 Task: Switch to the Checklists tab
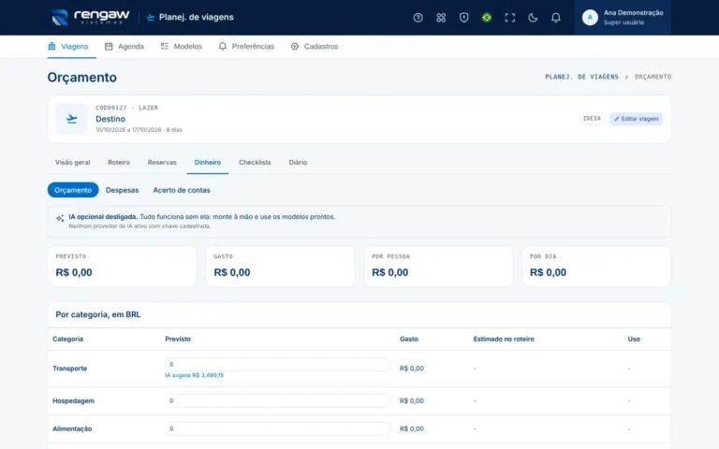tap(255, 162)
